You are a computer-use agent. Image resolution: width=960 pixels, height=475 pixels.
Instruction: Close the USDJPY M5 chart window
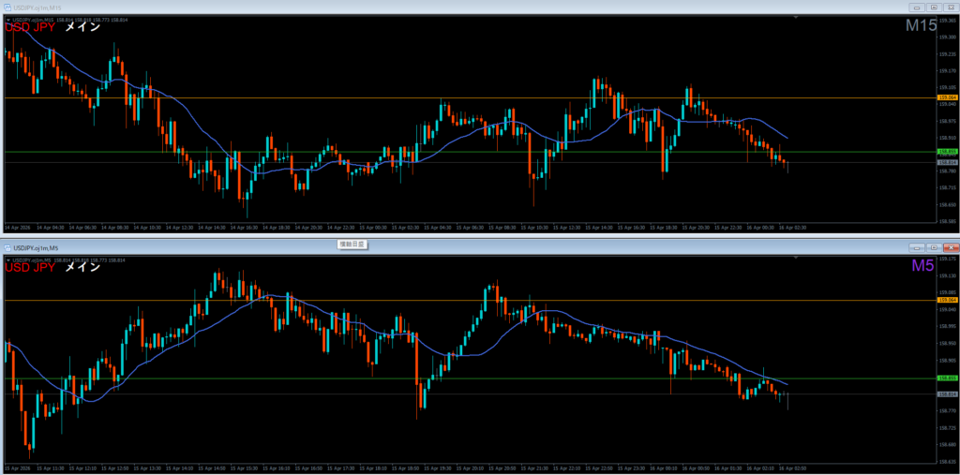pos(951,248)
